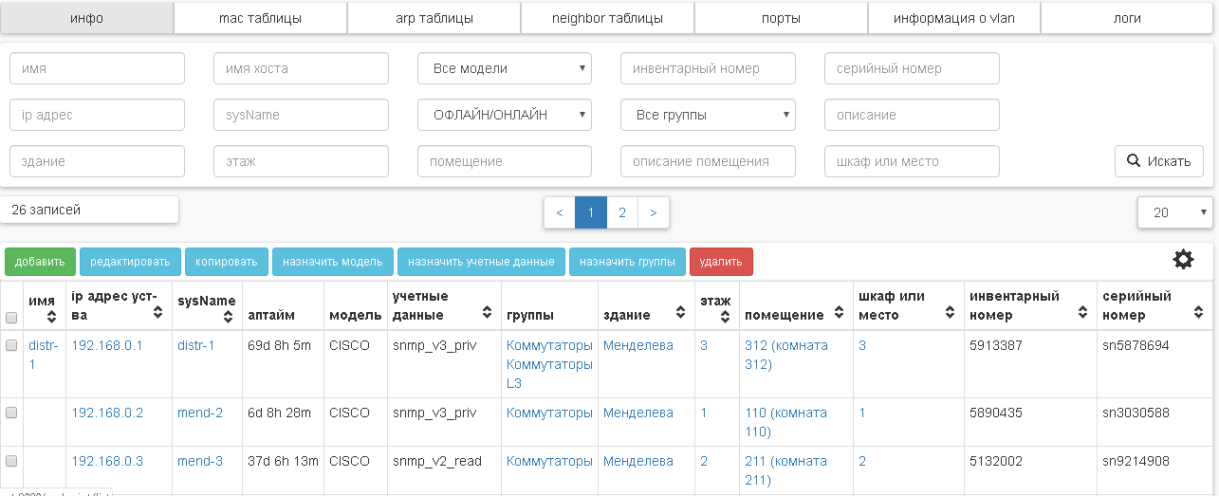Sort by имя column arrows

48,316
